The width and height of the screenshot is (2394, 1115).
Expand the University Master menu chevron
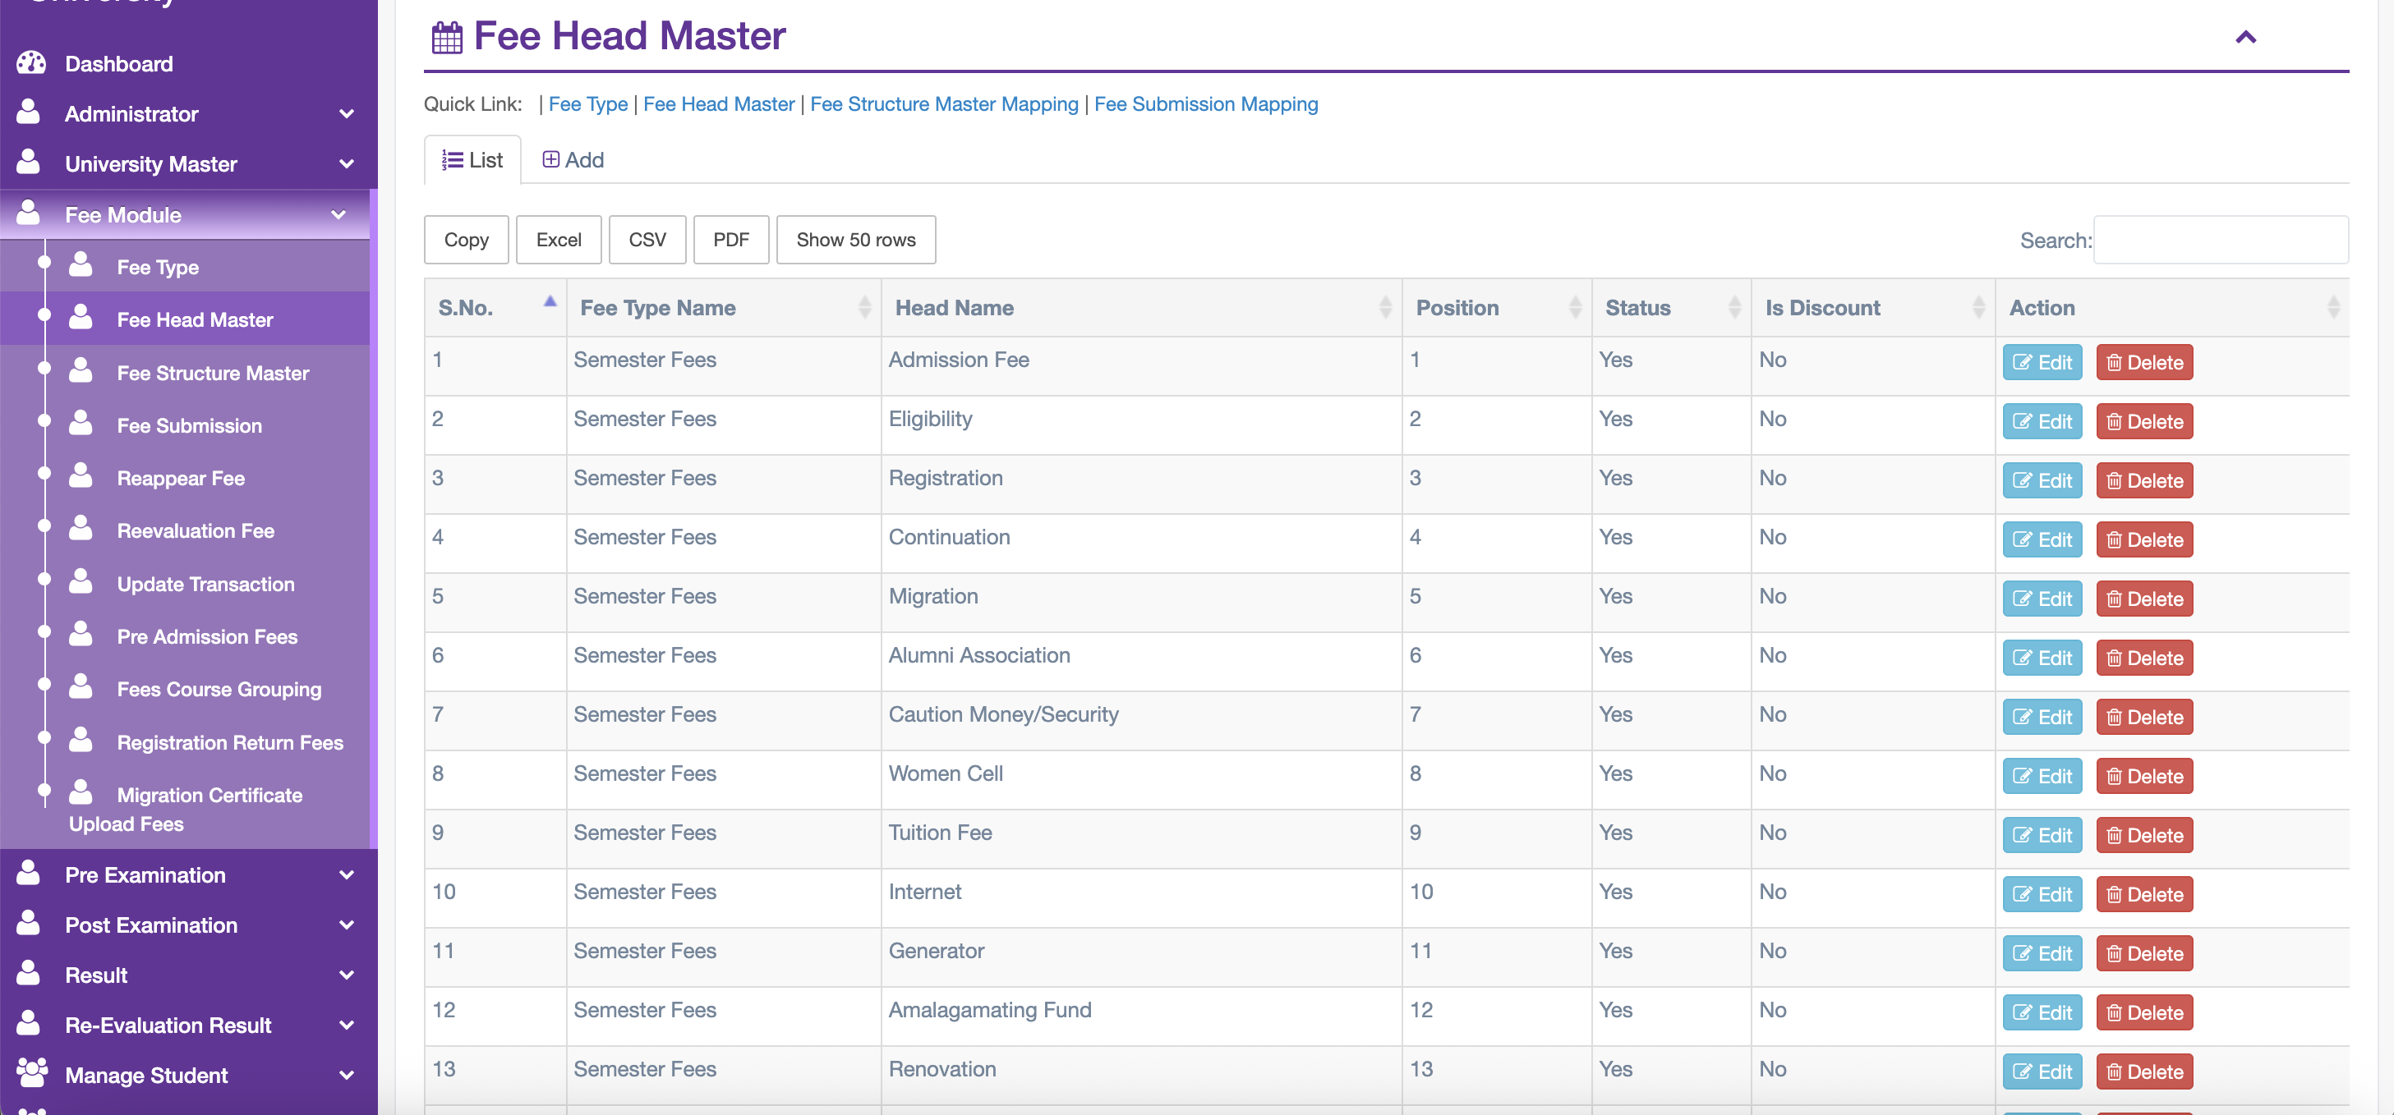tap(347, 163)
